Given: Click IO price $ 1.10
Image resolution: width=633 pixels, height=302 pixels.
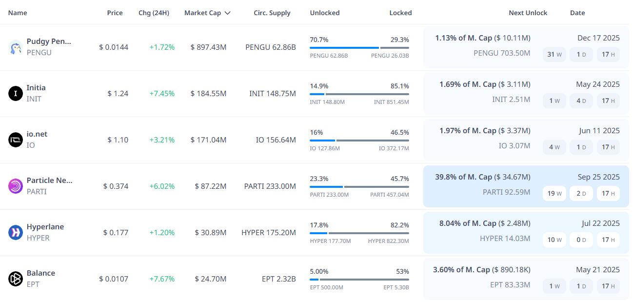Looking at the screenshot, I should click(118, 140).
